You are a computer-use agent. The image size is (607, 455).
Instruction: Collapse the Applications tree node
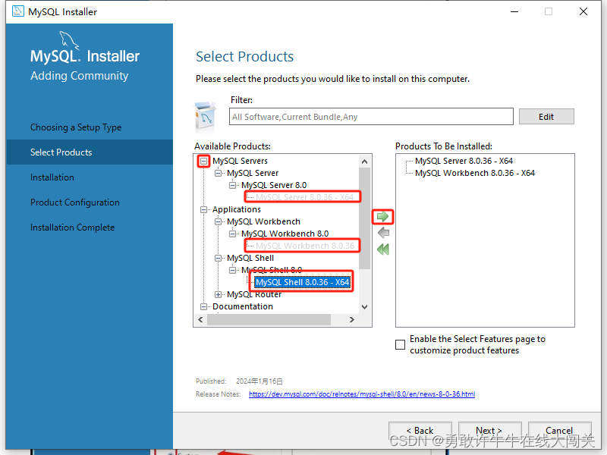click(x=203, y=210)
